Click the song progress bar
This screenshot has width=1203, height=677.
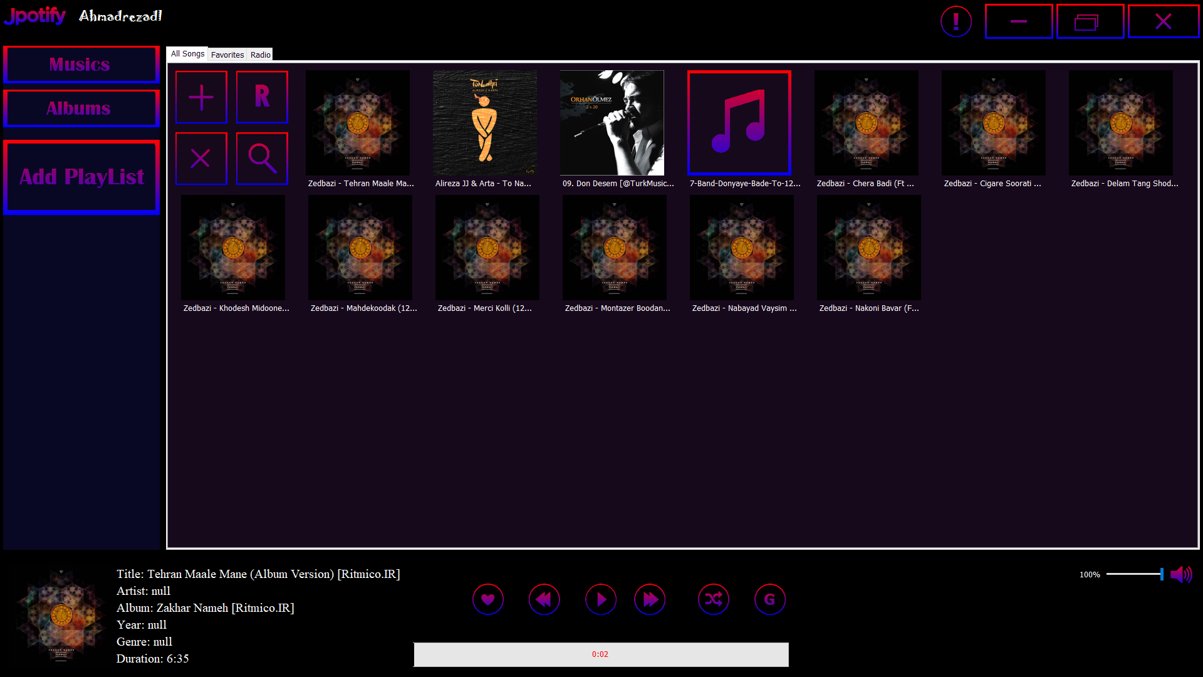[601, 654]
